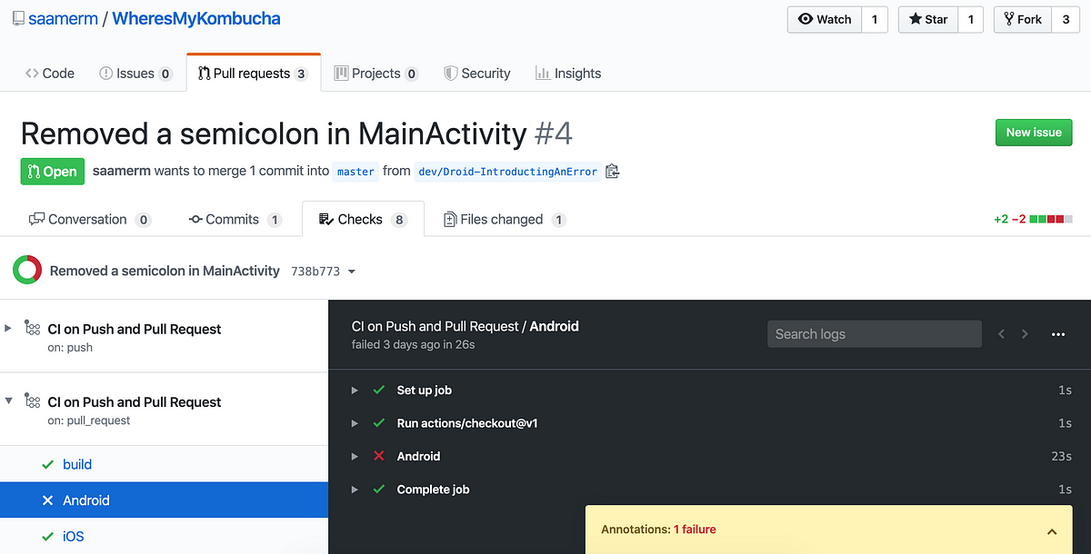The image size is (1091, 554).
Task: Click the New issue button
Action: click(x=1034, y=133)
